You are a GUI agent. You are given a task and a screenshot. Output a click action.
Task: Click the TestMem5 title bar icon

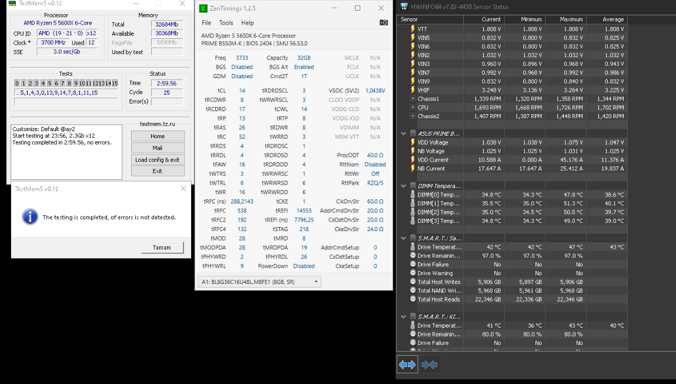(x=12, y=3)
